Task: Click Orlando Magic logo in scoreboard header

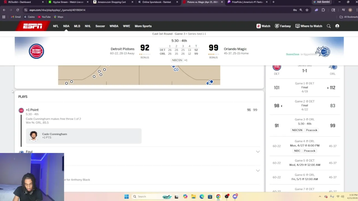Action: pyautogui.click(x=323, y=51)
